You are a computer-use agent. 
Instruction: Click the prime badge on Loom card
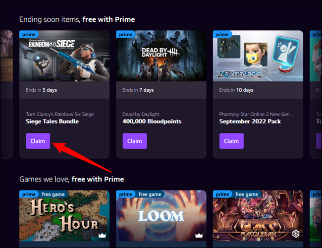click(x=125, y=194)
